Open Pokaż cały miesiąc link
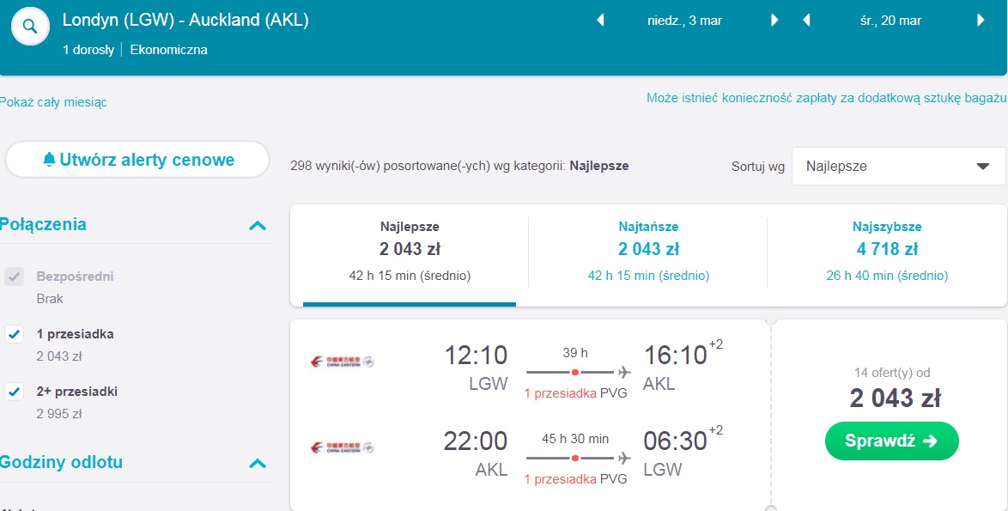 [x=52, y=102]
